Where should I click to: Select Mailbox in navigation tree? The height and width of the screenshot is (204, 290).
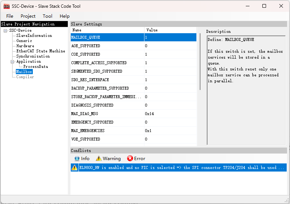24,72
